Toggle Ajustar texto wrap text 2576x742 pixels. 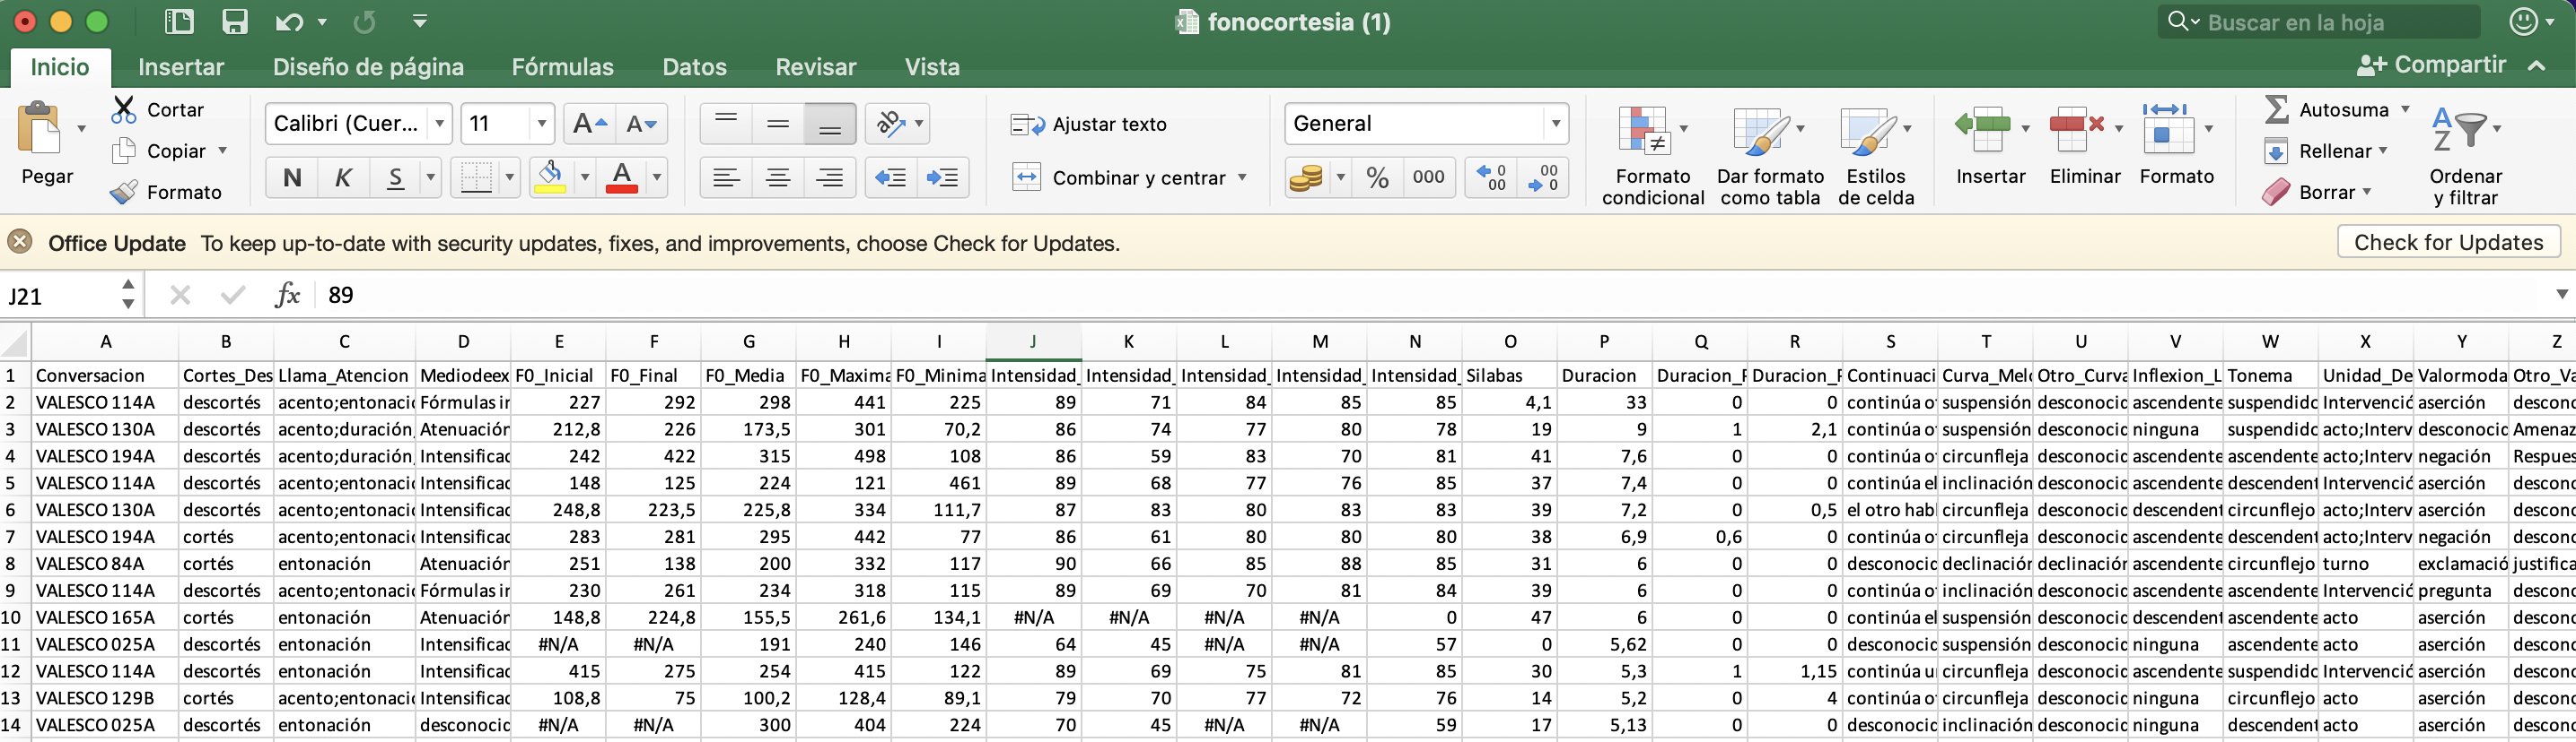click(x=1089, y=124)
